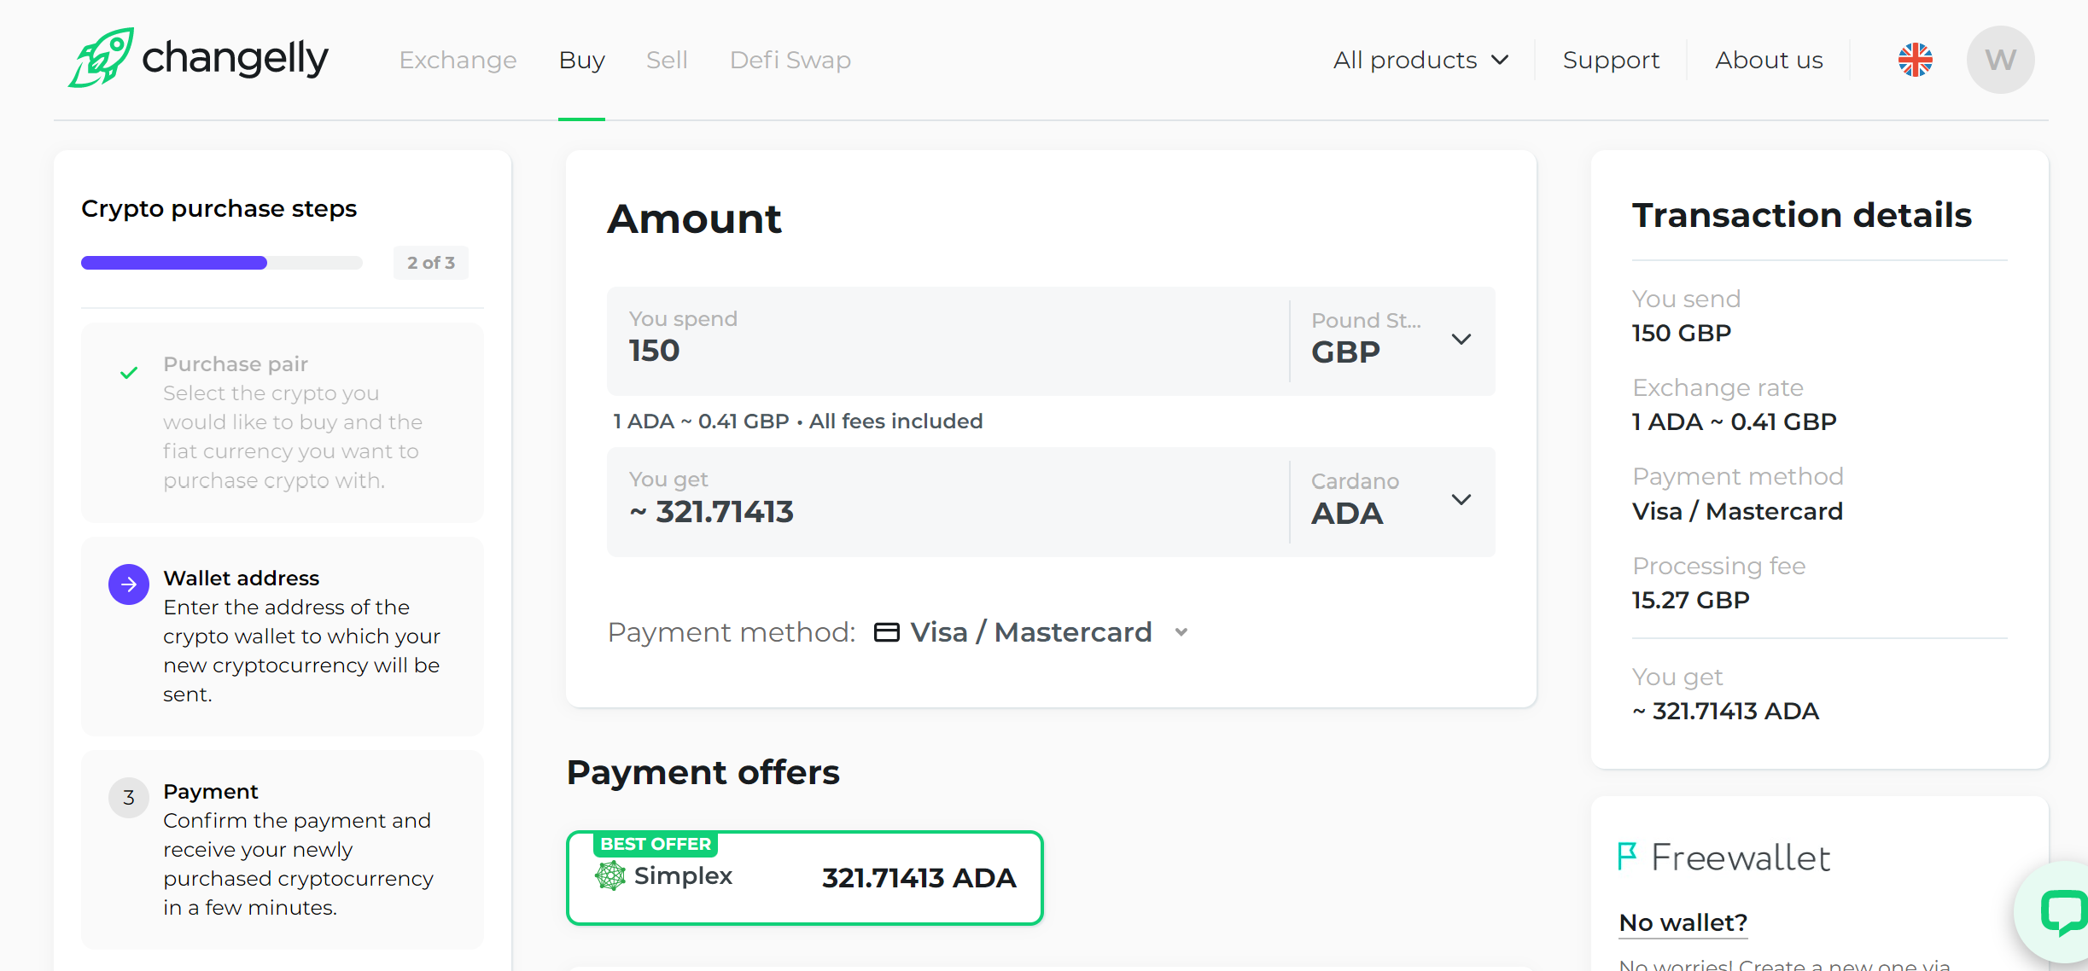
Task: Click the You get amount field
Action: pos(948,502)
